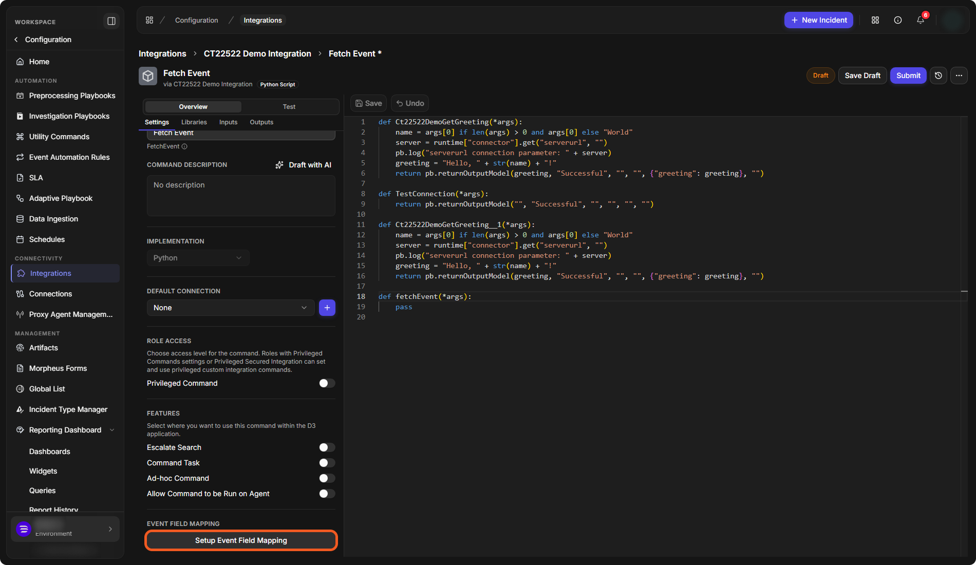Click the Data Ingestion icon
The image size is (976, 565).
(x=20, y=219)
